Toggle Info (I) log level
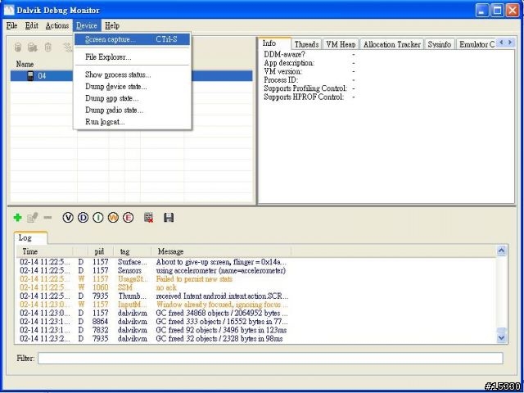 click(98, 218)
